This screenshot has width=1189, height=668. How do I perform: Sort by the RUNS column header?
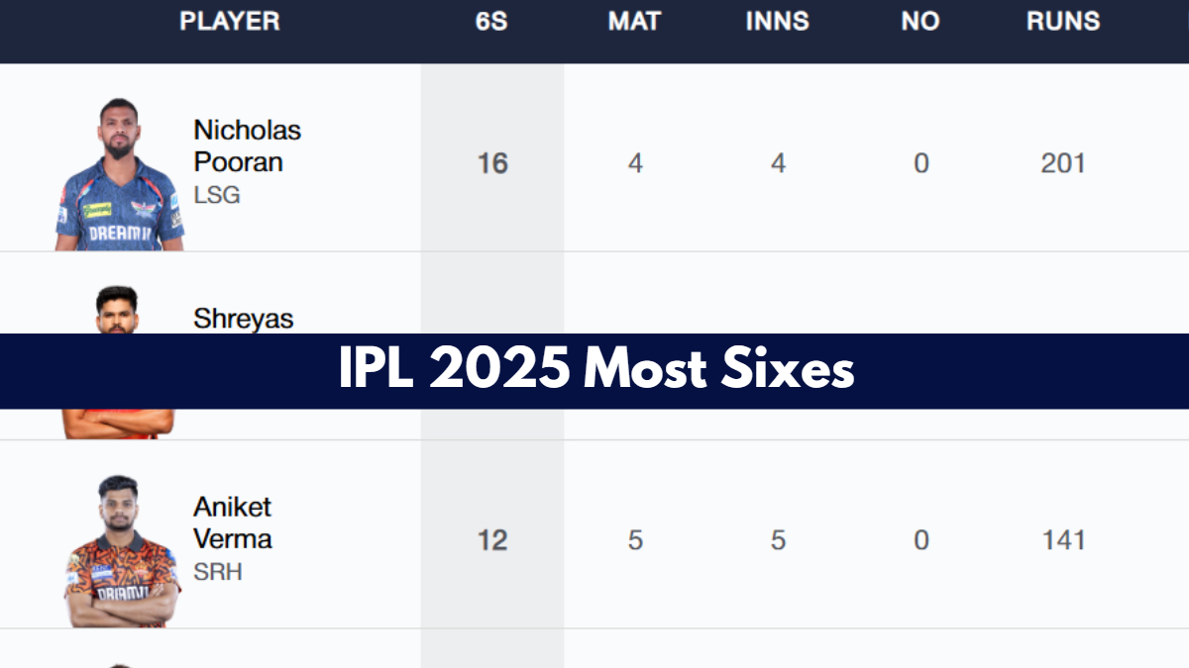(1063, 21)
